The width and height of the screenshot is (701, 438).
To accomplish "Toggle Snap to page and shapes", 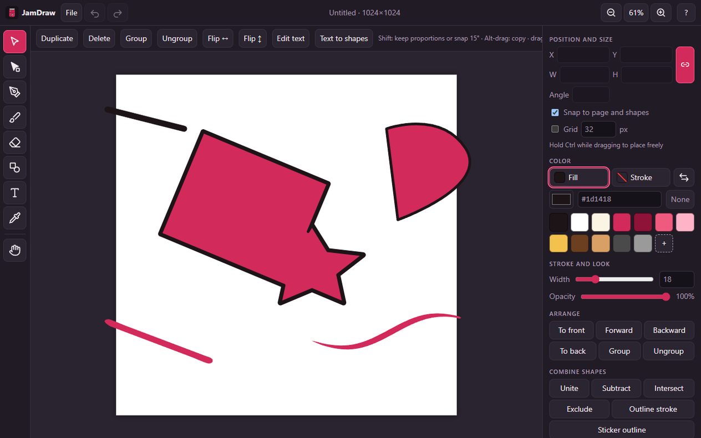I will (555, 113).
